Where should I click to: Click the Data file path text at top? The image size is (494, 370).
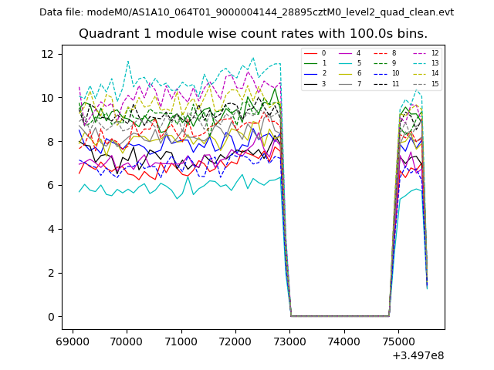pyautogui.click(x=246, y=12)
